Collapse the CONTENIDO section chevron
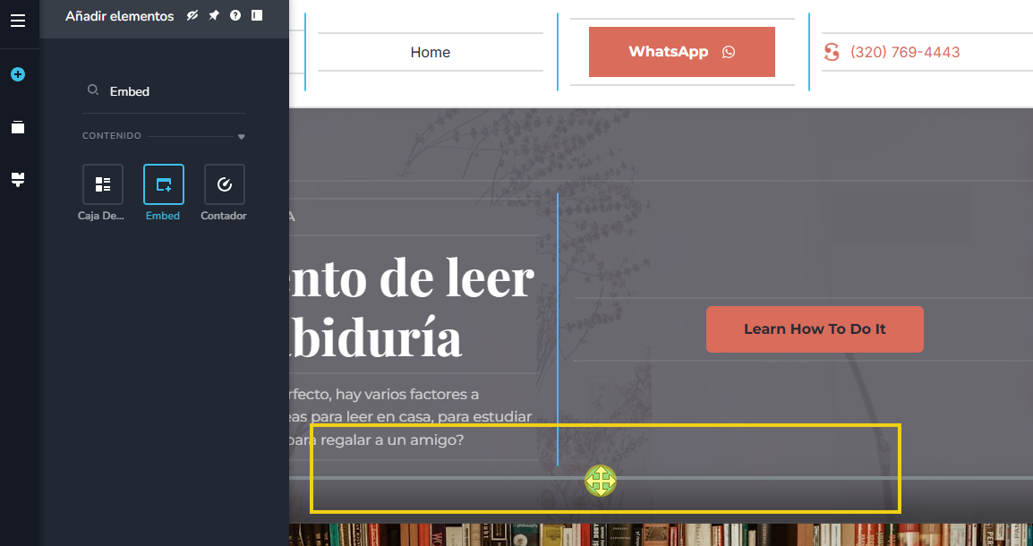 click(x=241, y=136)
